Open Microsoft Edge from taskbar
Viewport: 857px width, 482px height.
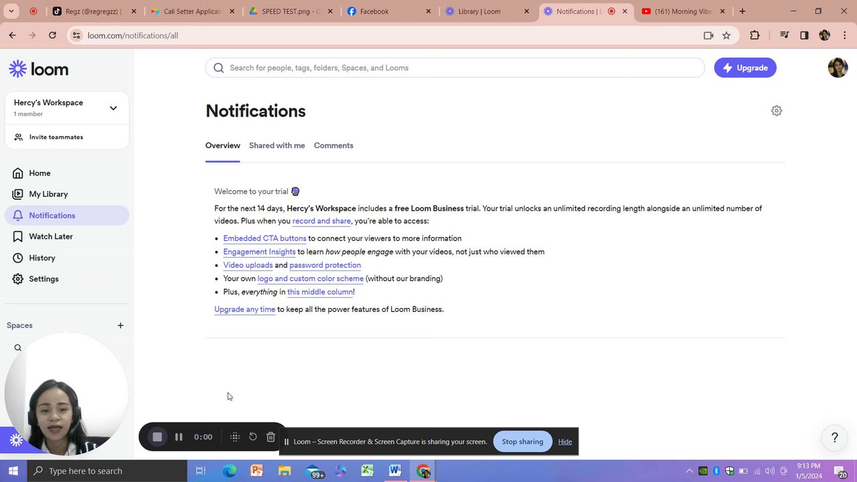229,471
